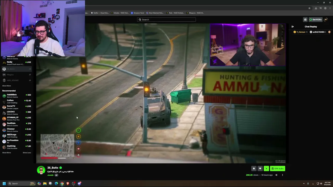Screen dimensions: 333x187
Task: Toggle follow with the heart button
Action: 260,169
